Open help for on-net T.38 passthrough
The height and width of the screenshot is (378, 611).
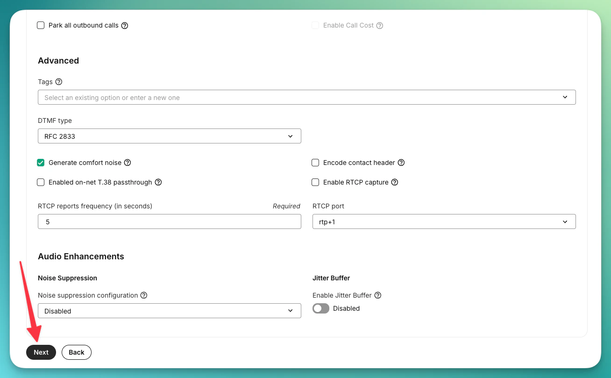[x=158, y=182]
